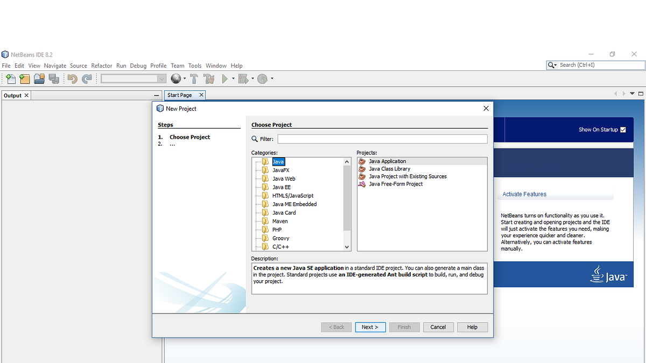Open the Debug Project dropdown arrow
The height and width of the screenshot is (363, 646).
[252, 79]
